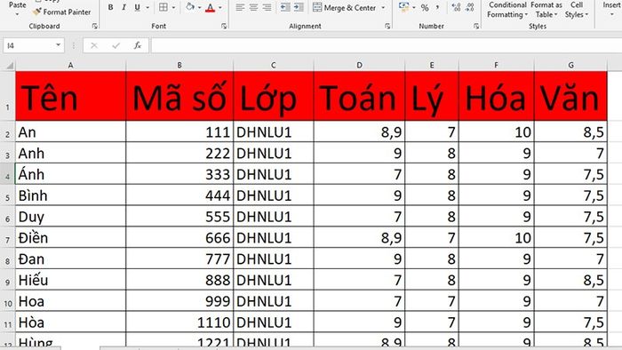Select column D header
Screen dimensions: 622x350
pos(359,65)
